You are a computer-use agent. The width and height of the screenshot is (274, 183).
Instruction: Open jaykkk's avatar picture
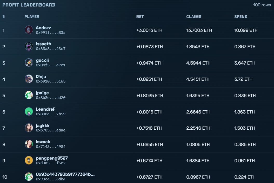[29, 128]
